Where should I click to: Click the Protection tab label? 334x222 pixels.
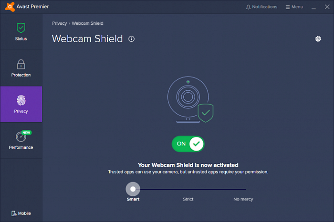point(21,75)
